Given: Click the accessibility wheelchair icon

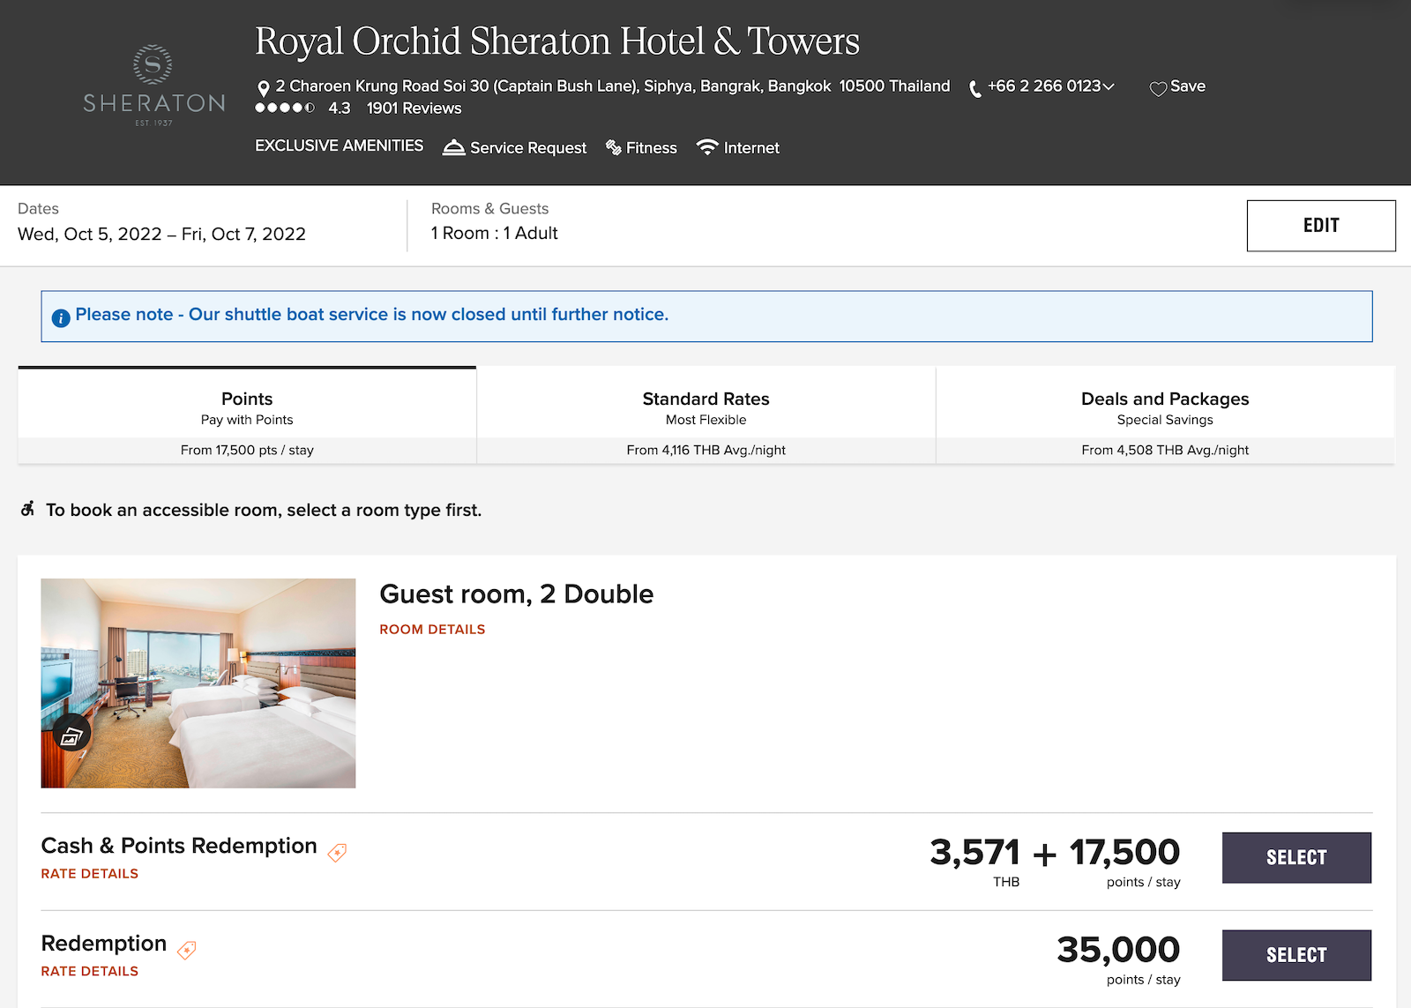Looking at the screenshot, I should point(27,508).
